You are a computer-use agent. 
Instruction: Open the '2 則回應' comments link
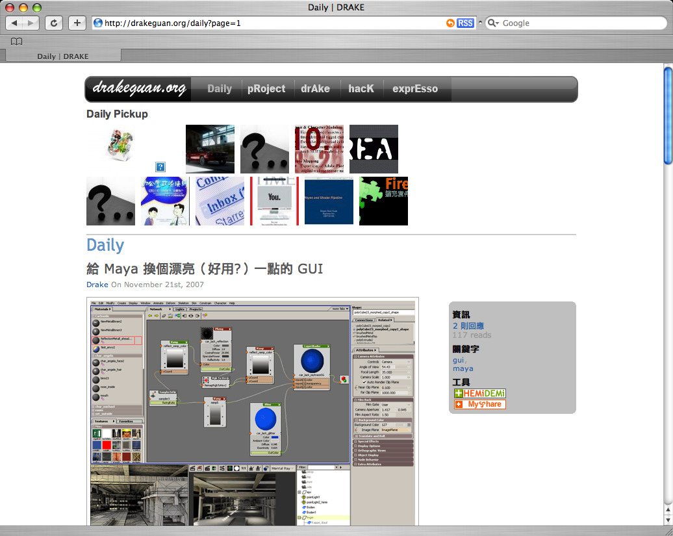(x=468, y=325)
